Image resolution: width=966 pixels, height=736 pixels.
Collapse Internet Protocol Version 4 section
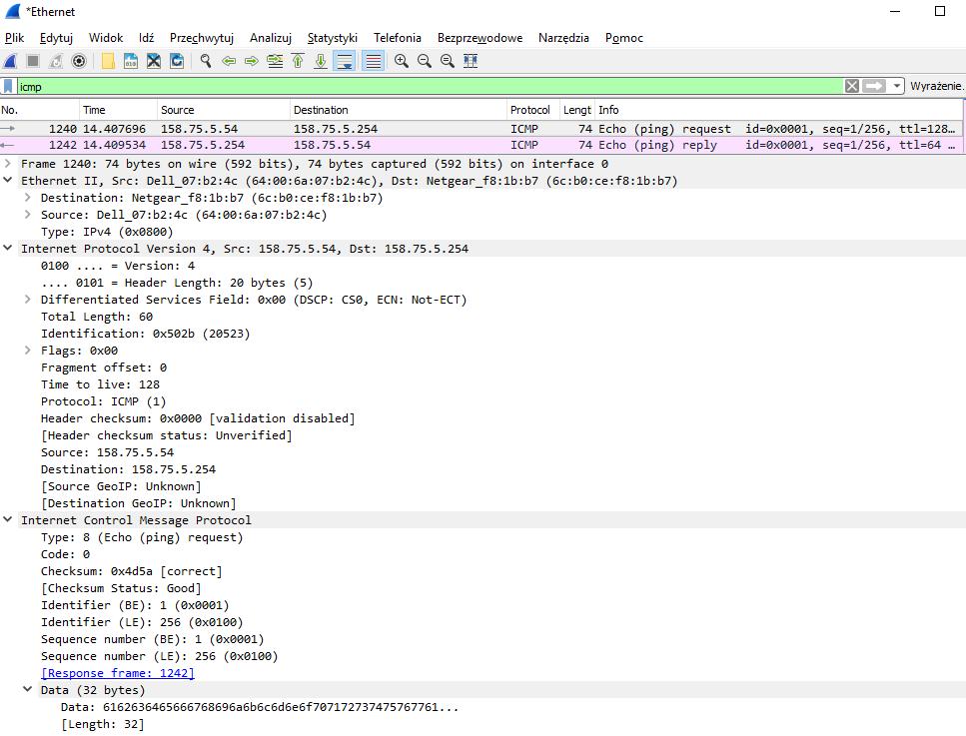click(8, 249)
